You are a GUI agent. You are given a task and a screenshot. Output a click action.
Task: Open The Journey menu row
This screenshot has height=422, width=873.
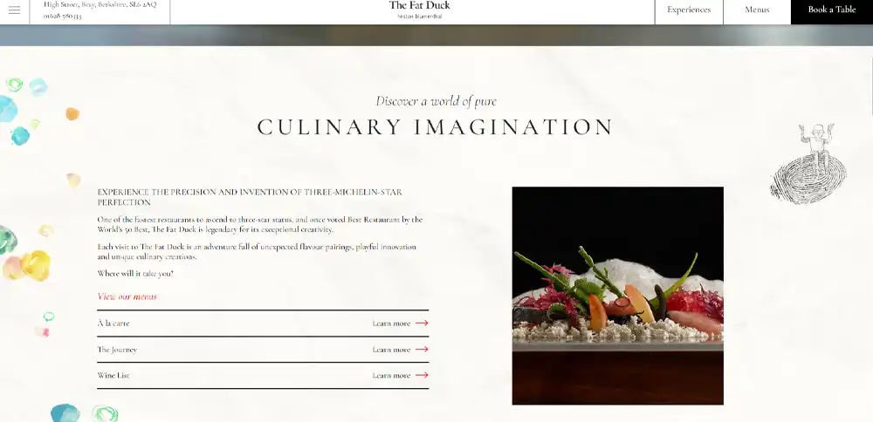click(263, 349)
